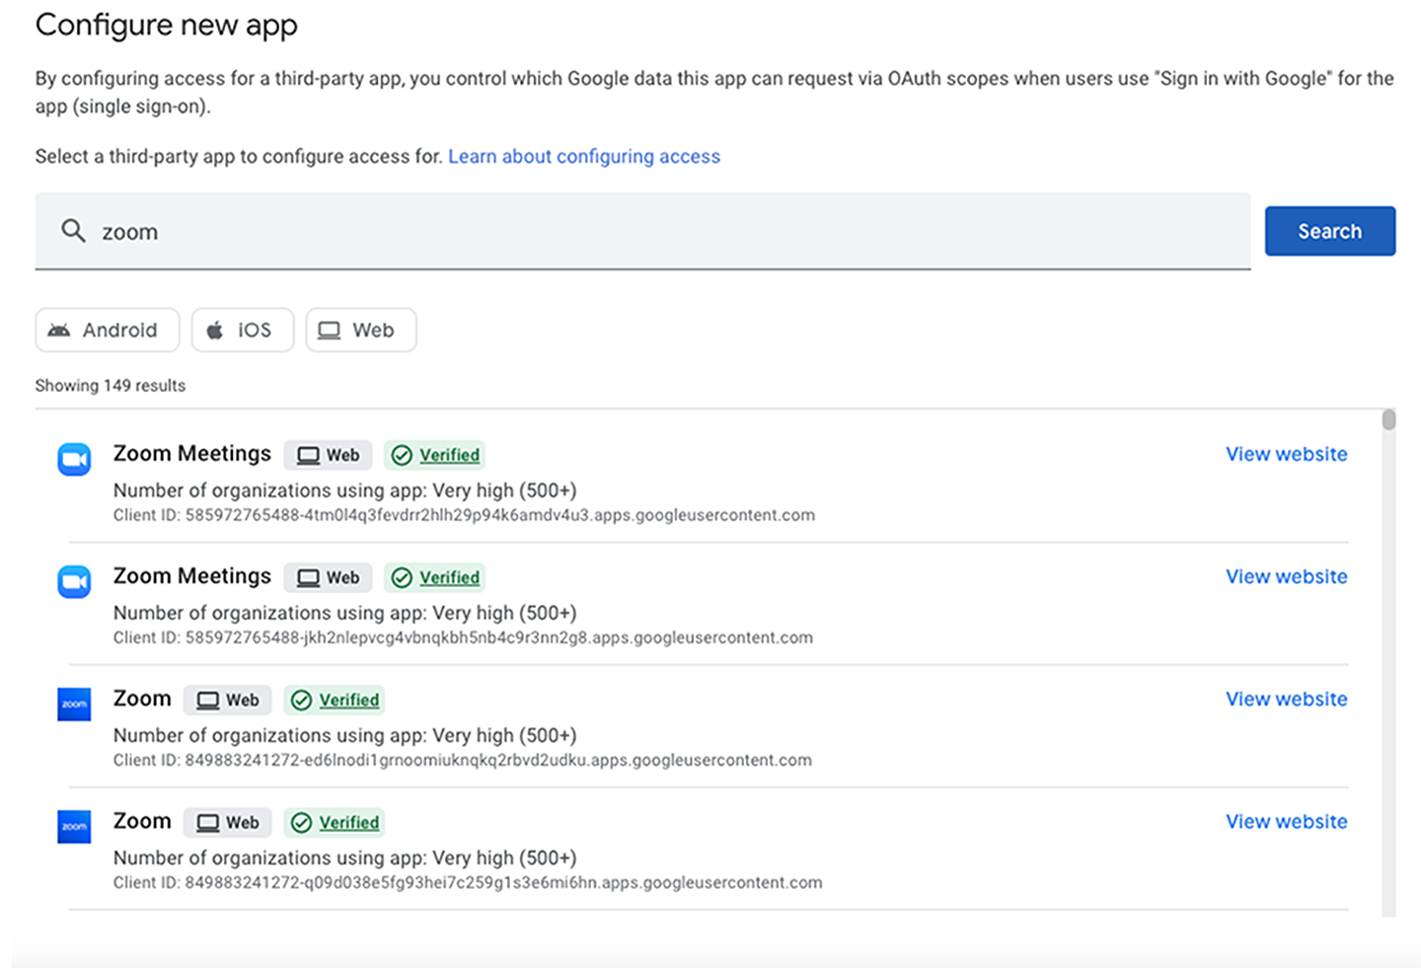The width and height of the screenshot is (1421, 968).
Task: Select blue Zoom logo with ID ending 2udku
Action: pos(74,704)
